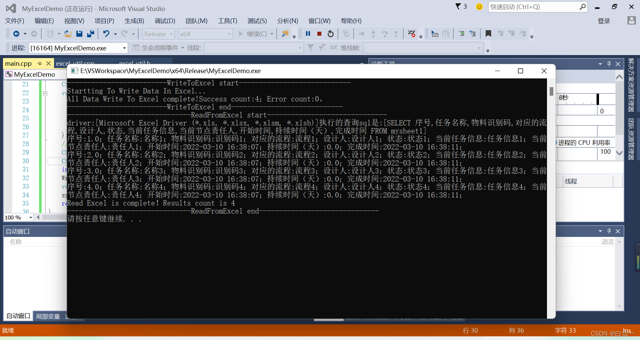Close the autos panel with X button
This screenshot has height=340, width=640.
click(618, 231)
